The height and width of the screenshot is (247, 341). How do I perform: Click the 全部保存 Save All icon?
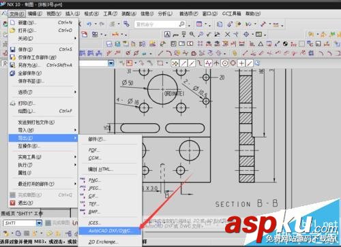tap(13, 73)
